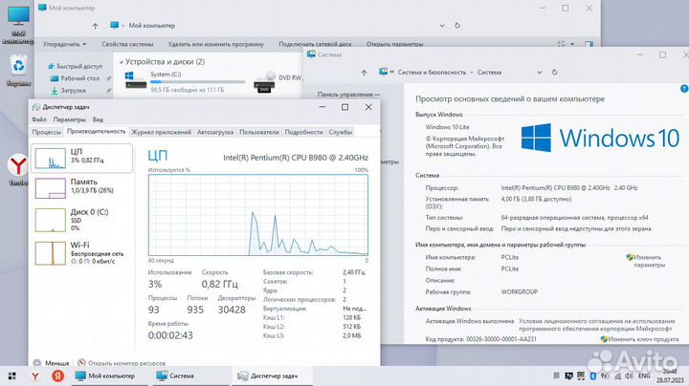This screenshot has height=386, width=689.
Task: Click Открыть монитор ресурсов link
Action: pyautogui.click(x=122, y=363)
